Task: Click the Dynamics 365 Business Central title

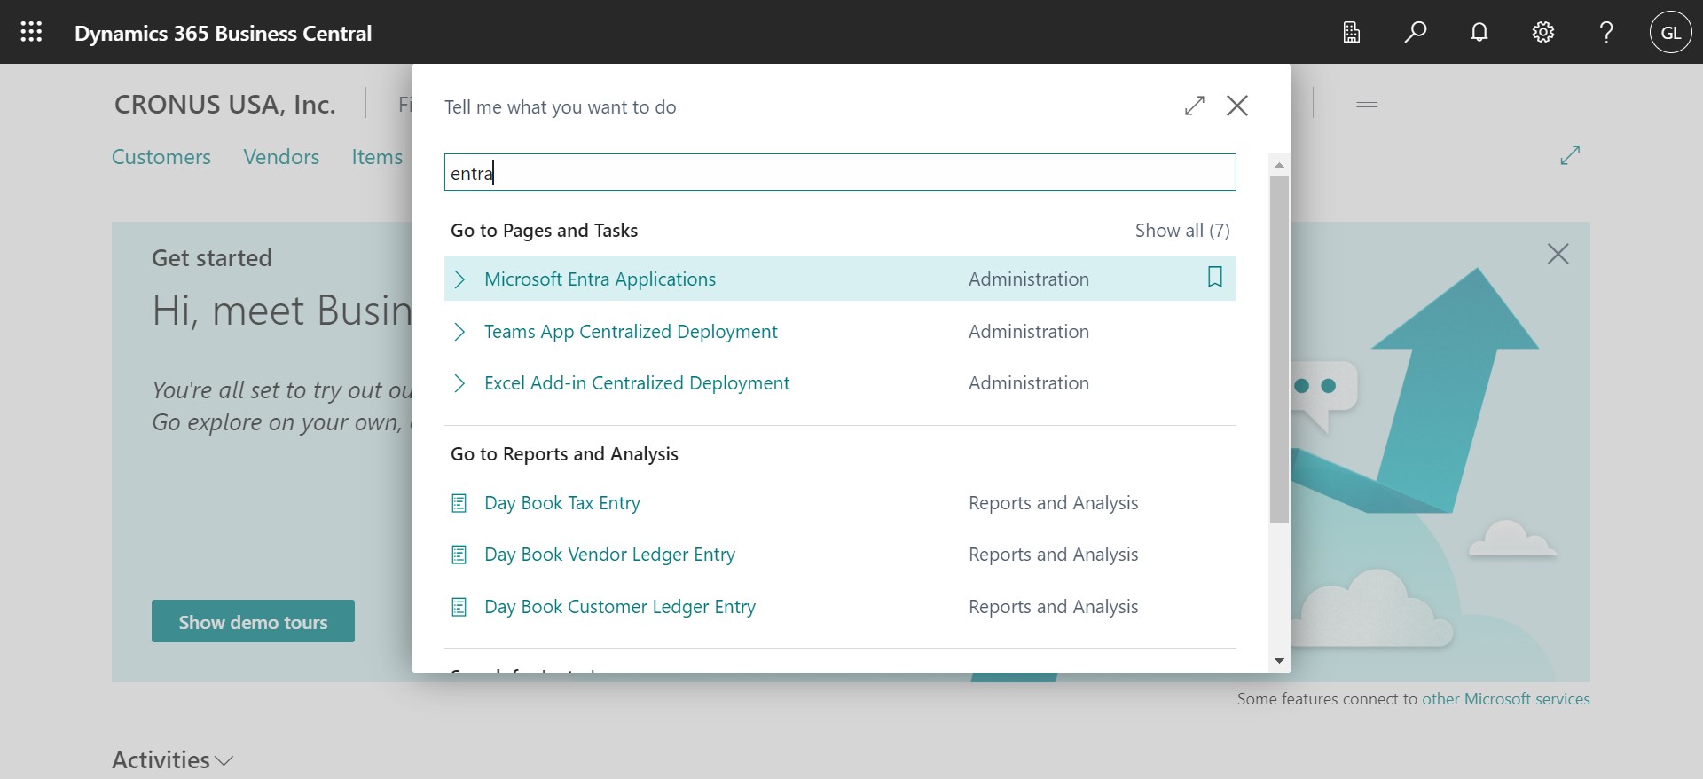Action: click(223, 33)
